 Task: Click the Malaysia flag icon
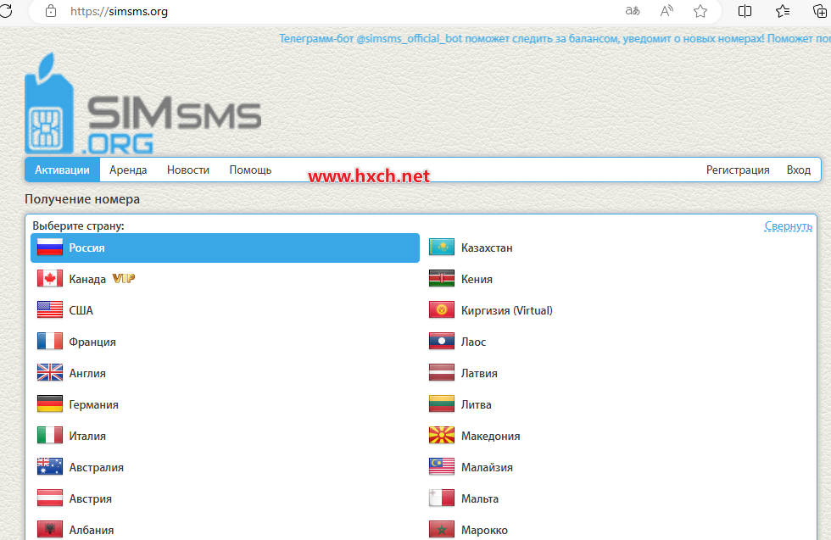coord(442,467)
